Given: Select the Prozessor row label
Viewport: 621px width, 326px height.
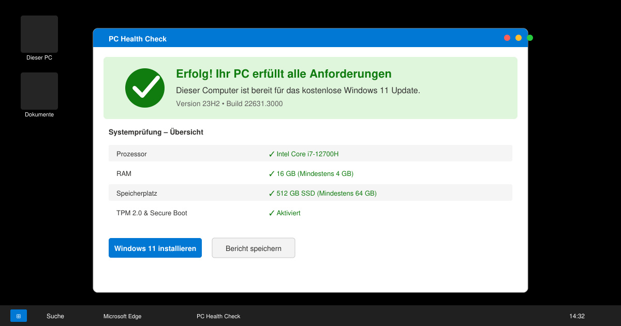Looking at the screenshot, I should pyautogui.click(x=131, y=154).
